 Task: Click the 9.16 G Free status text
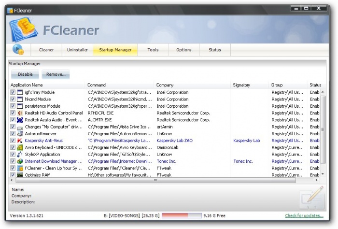[x=214, y=215]
